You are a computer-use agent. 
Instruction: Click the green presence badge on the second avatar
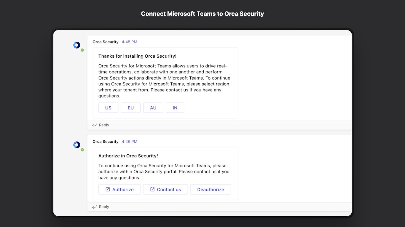click(x=82, y=150)
